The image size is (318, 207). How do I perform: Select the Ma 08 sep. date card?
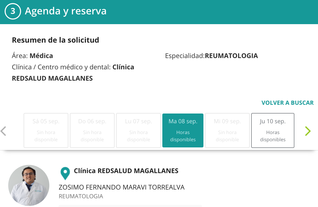point(183,130)
